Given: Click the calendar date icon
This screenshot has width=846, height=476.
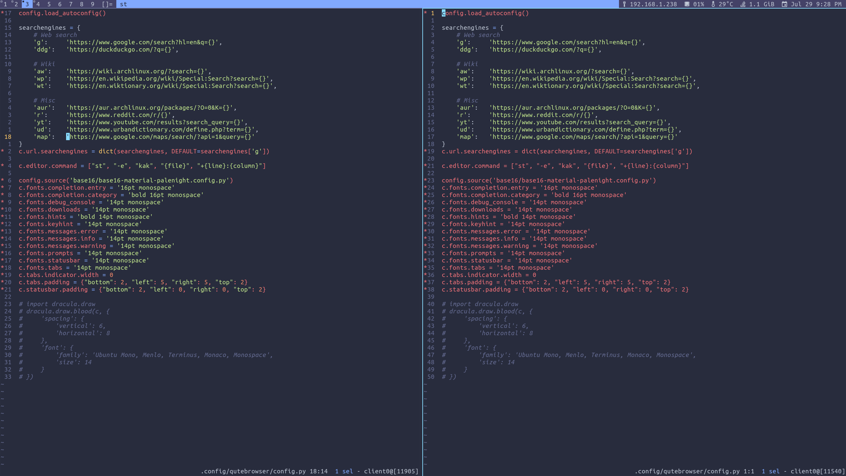Looking at the screenshot, I should pos(784,4).
